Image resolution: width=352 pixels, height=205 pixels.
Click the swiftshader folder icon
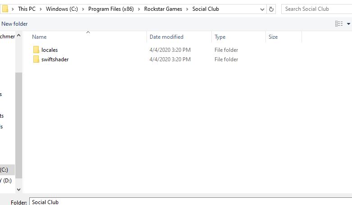point(36,59)
